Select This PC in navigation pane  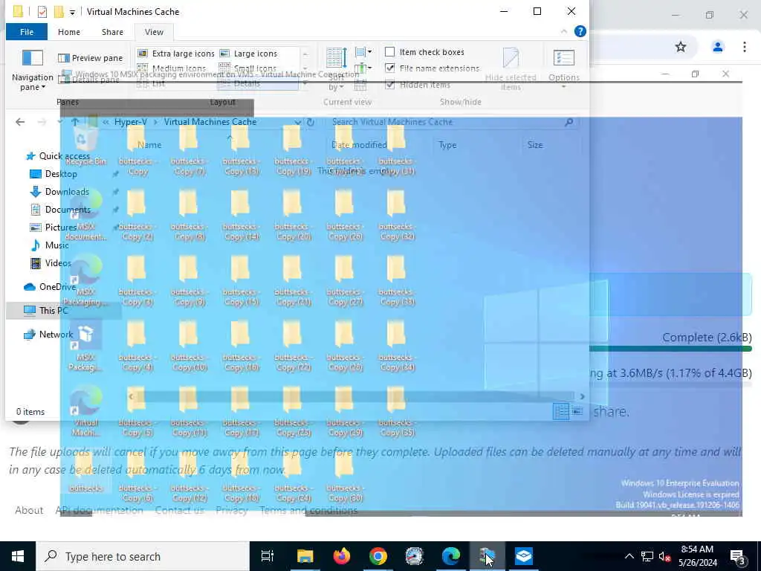pyautogui.click(x=54, y=310)
